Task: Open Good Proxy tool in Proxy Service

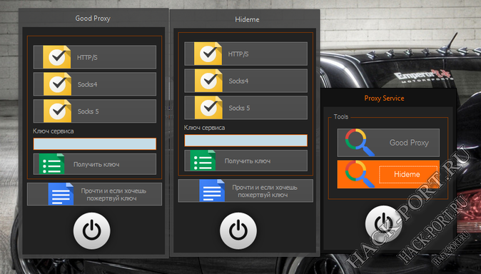Action: [x=388, y=143]
